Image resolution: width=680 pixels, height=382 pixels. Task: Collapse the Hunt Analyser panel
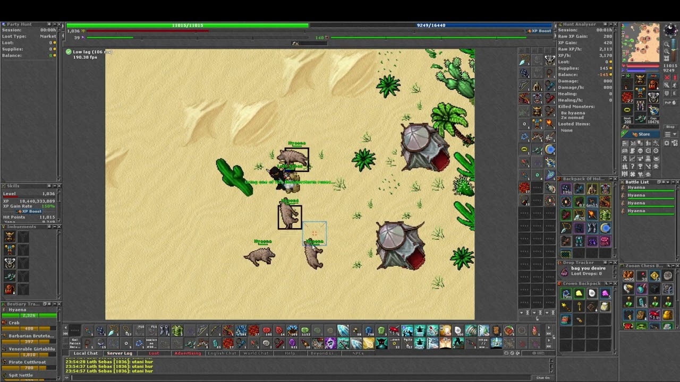tap(611, 24)
